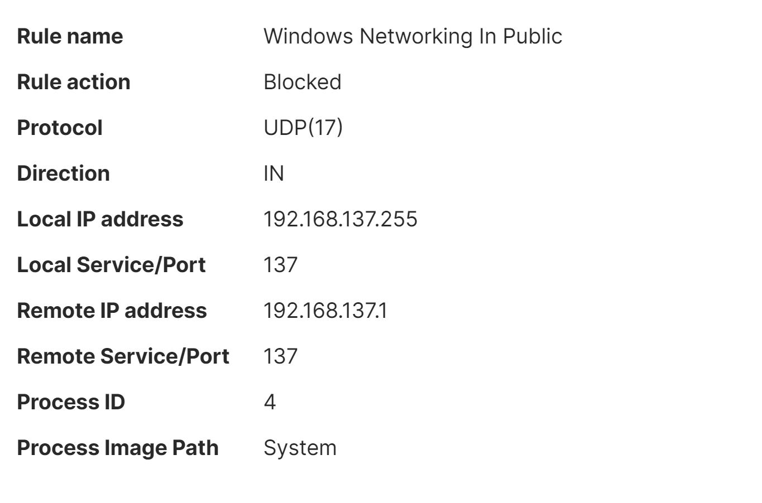Select the UDP(17) protocol value
This screenshot has width=762, height=503.
click(x=303, y=128)
